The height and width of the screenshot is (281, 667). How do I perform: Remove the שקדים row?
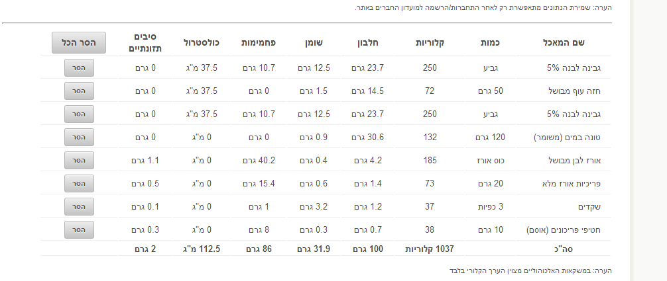pyautogui.click(x=79, y=207)
